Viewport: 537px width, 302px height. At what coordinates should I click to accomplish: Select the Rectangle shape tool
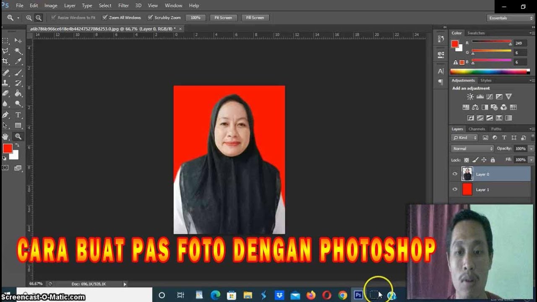pyautogui.click(x=18, y=125)
